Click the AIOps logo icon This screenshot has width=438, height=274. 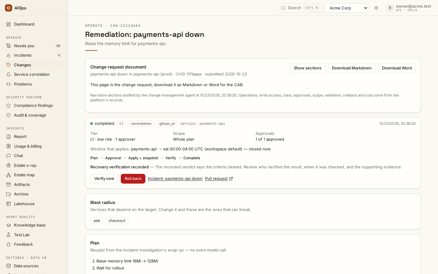pyautogui.click(x=9, y=8)
